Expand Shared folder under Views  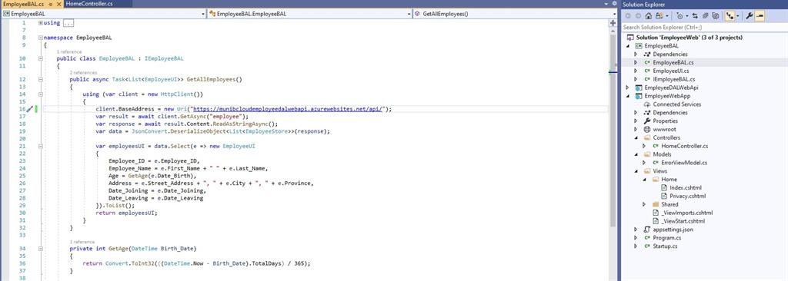644,204
